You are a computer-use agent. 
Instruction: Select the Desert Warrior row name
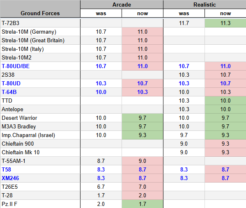click(19, 118)
